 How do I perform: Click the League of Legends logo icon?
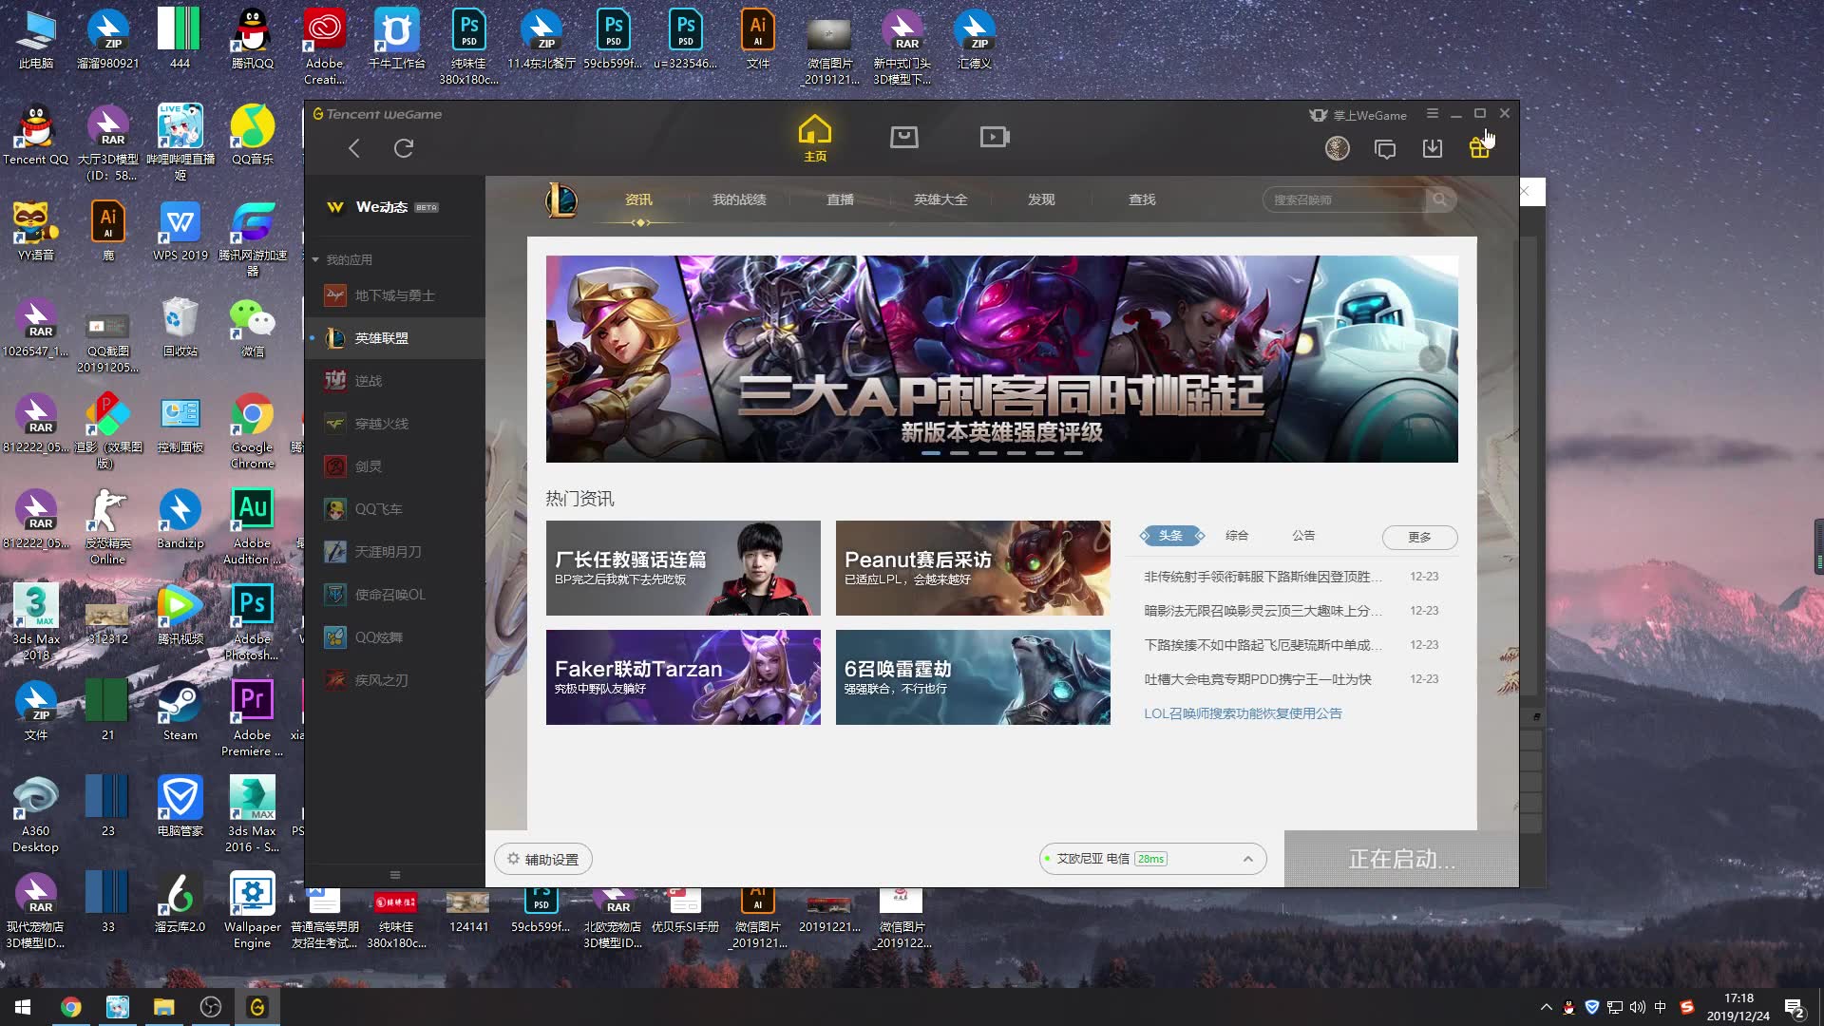point(561,200)
